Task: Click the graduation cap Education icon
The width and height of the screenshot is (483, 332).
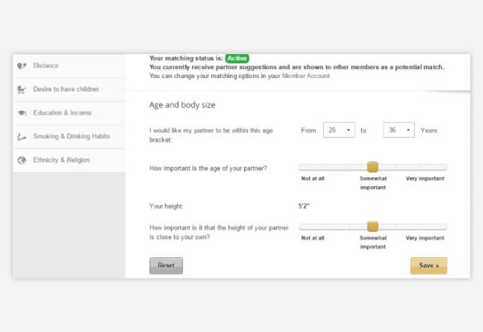Action: pos(21,113)
